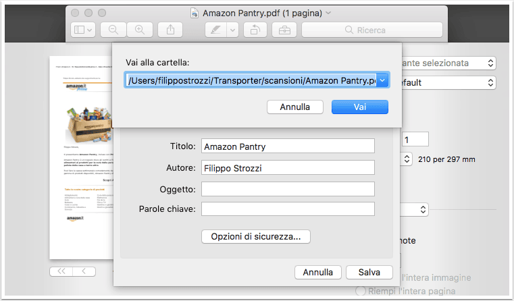Open the print options popup below paper size
514x301 pixels.
pos(415,209)
